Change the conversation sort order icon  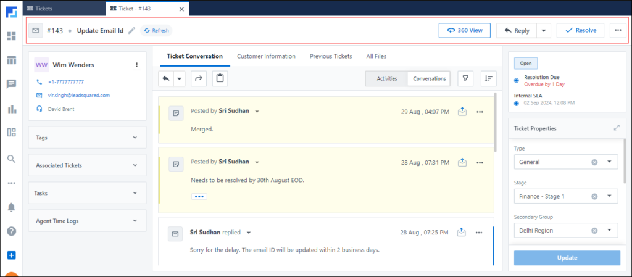coord(489,78)
